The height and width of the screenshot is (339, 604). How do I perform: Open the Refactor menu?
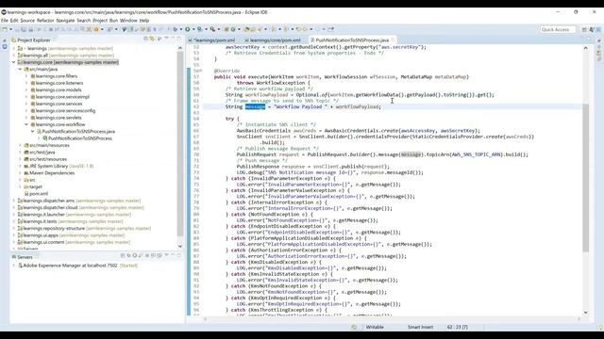pyautogui.click(x=45, y=21)
